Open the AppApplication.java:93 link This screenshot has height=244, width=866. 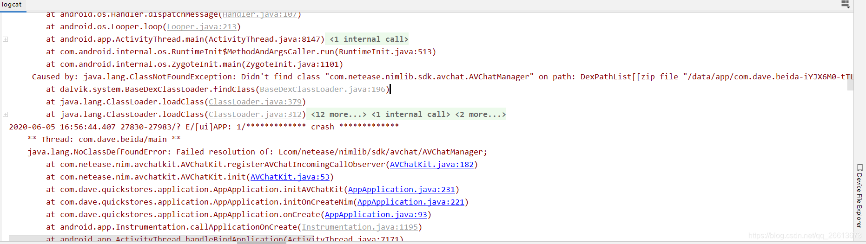point(376,215)
